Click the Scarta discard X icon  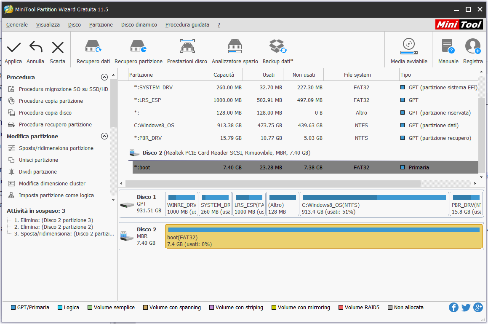tap(58, 47)
